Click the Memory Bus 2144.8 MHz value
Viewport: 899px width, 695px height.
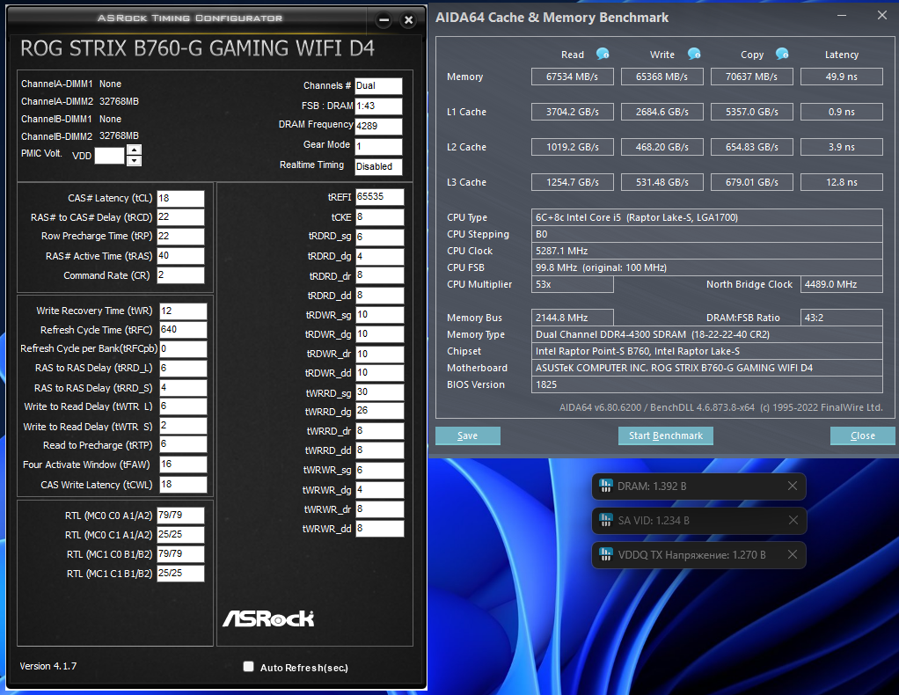[572, 318]
